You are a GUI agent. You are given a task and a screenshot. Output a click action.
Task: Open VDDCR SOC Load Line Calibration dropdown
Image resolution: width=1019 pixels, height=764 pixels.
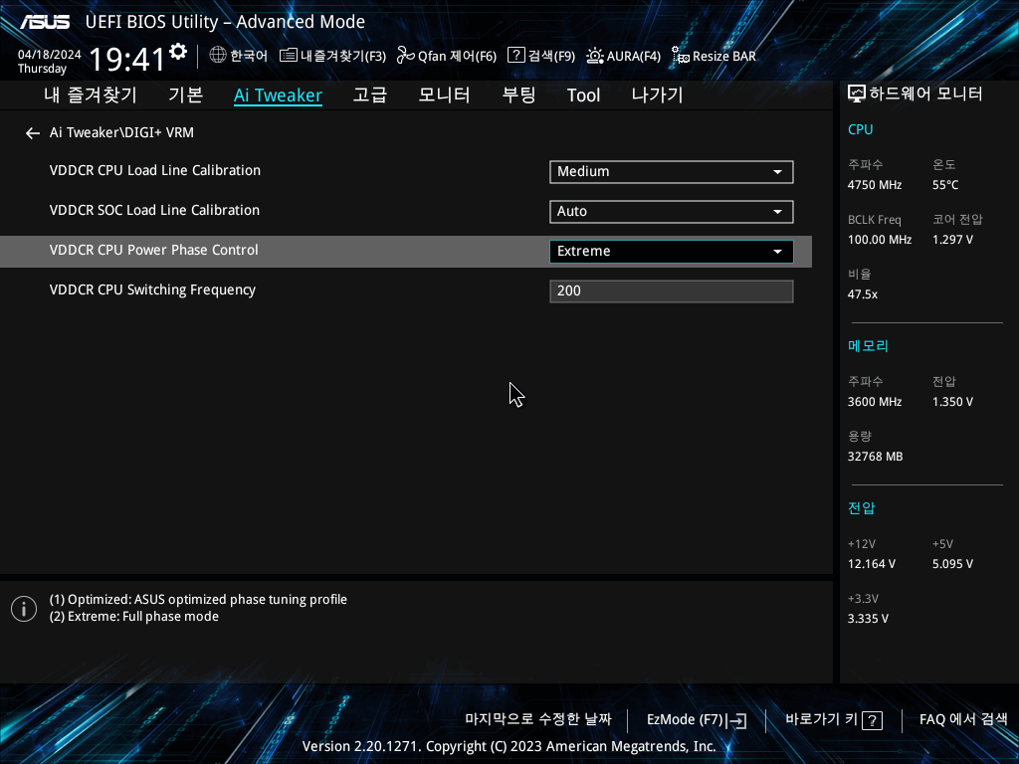coord(672,211)
